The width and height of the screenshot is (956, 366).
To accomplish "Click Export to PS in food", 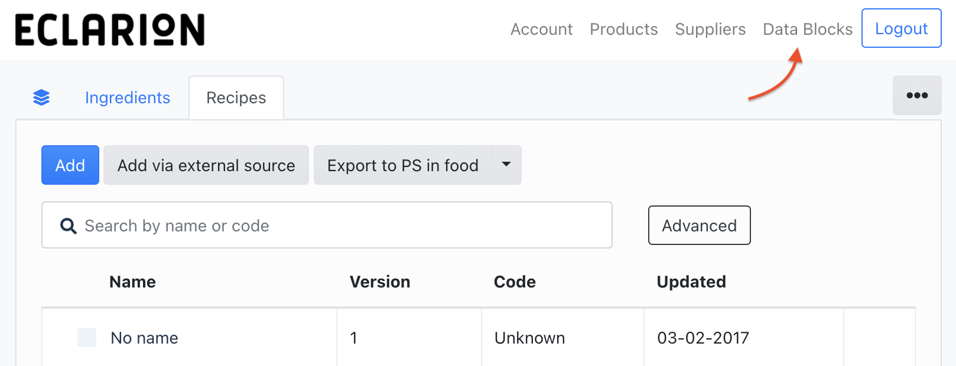I will tap(402, 165).
